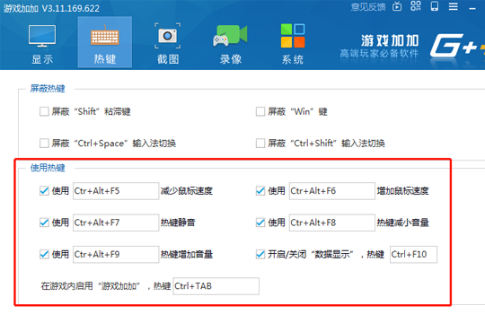Viewport: 485px width, 323px height.
Task: Click the 意见反馈 feedback link
Action: 368,7
